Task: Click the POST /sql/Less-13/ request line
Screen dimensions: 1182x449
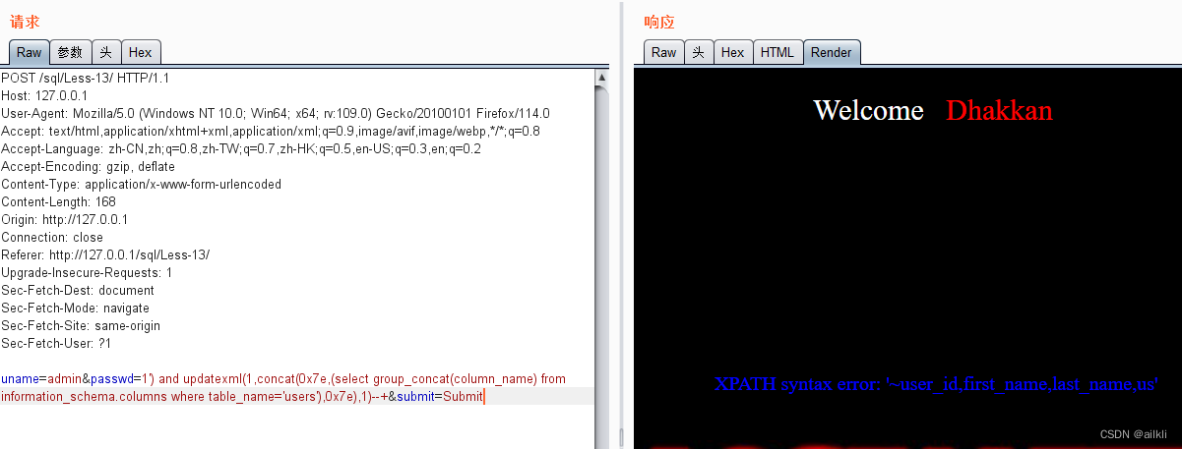Action: (x=88, y=78)
